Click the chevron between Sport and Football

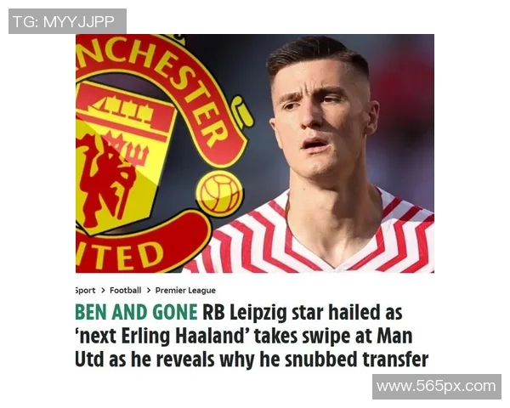coord(103,290)
